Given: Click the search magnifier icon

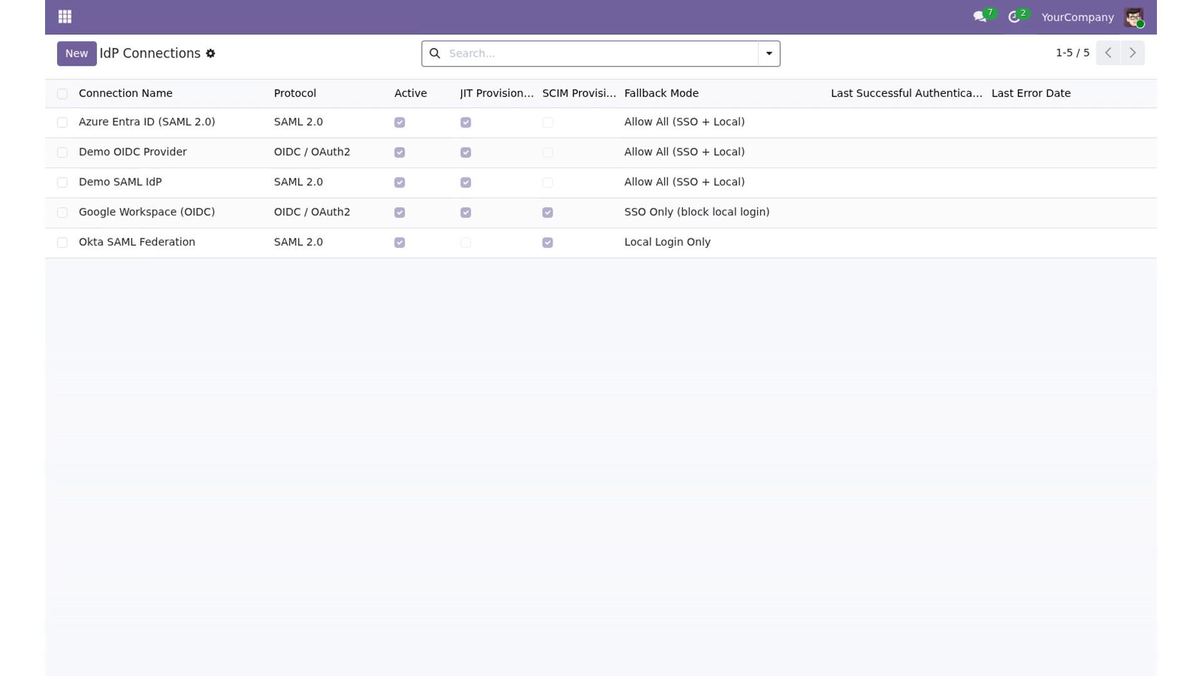Looking at the screenshot, I should tap(435, 53).
